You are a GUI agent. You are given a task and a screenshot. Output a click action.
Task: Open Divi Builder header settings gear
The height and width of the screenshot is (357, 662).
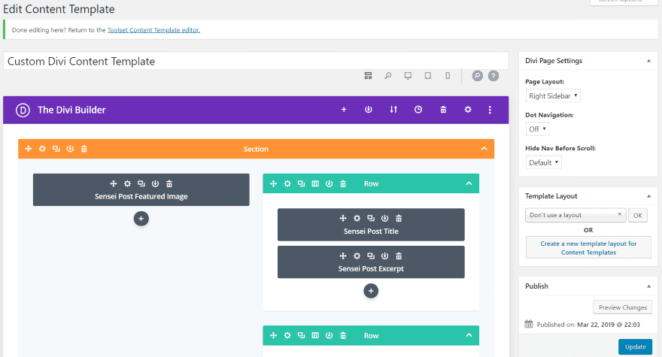point(468,110)
